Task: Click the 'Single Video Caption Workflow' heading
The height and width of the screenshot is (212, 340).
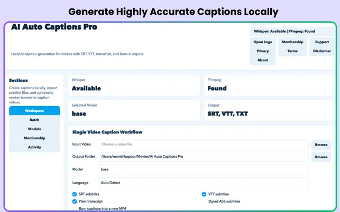Action: (x=107, y=132)
